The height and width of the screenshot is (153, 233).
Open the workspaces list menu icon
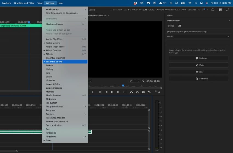220,10
